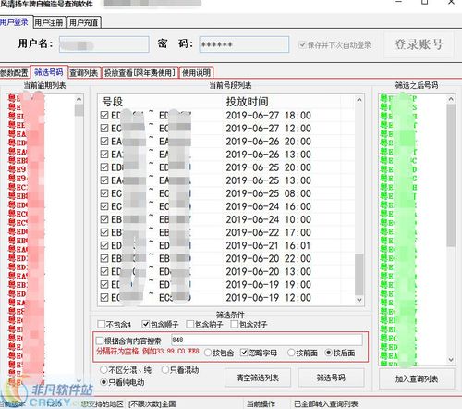Click scroll-up arrow of 当前号段列表
This screenshot has width=462, height=409.
pyautogui.click(x=359, y=100)
